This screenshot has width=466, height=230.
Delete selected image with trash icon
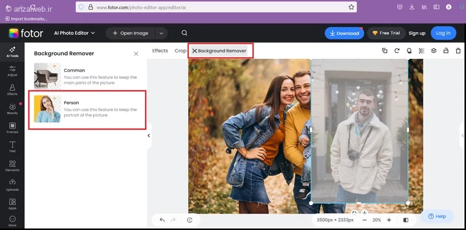point(458,51)
